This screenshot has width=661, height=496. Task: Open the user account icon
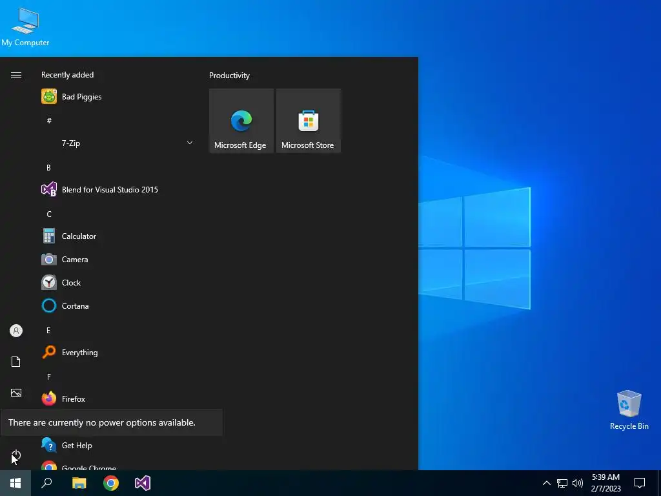16,331
